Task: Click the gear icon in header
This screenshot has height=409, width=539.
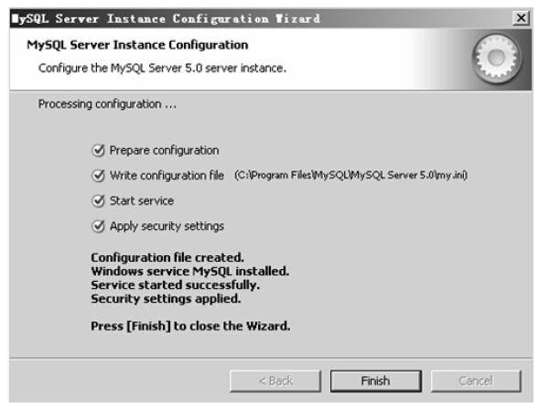Action: pyautogui.click(x=496, y=58)
